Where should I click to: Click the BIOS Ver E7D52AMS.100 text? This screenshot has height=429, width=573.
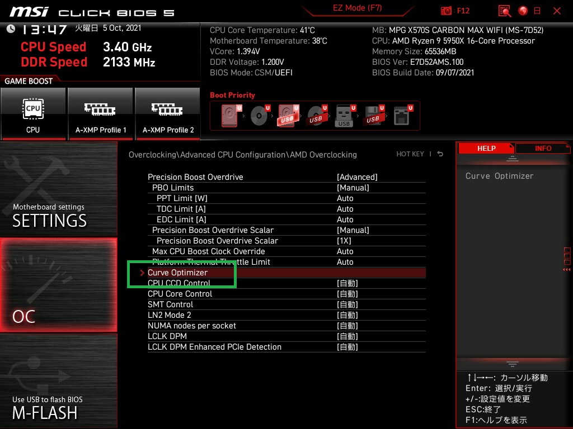point(417,62)
